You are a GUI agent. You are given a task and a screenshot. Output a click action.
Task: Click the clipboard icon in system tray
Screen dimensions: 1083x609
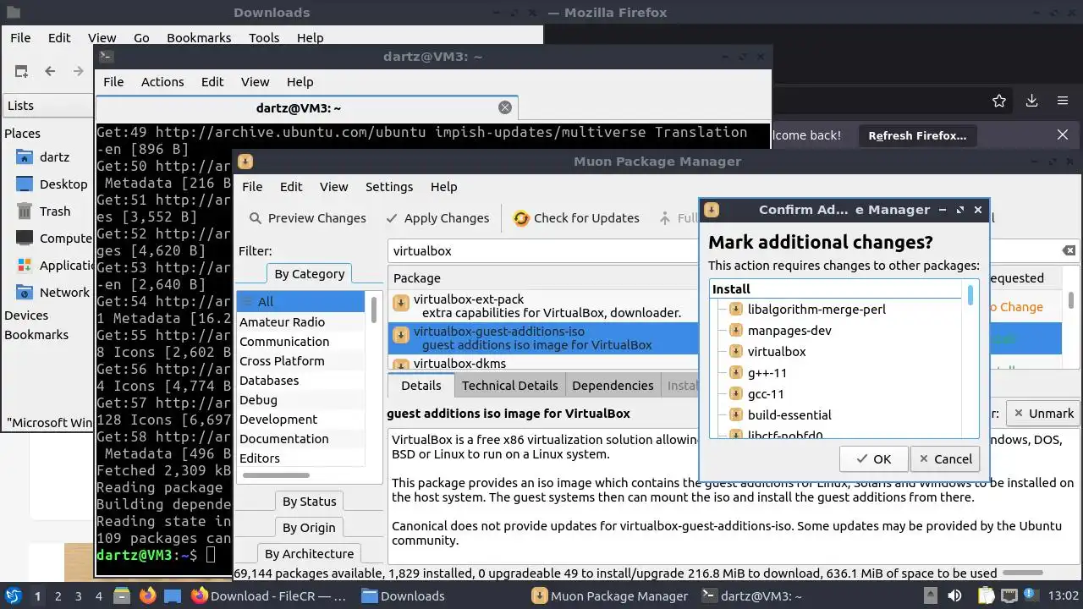tap(987, 595)
